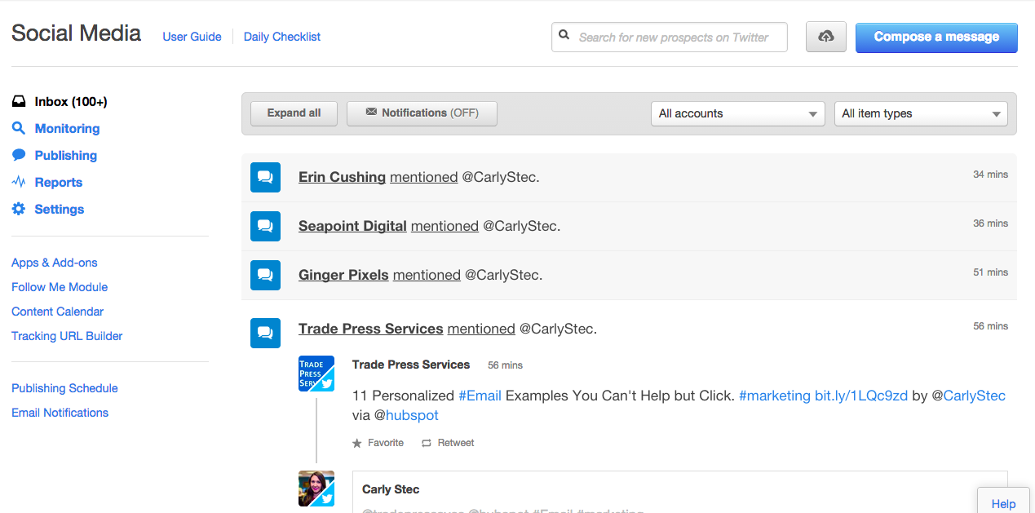
Task: Click the Settings gear icon
Action: 19,209
